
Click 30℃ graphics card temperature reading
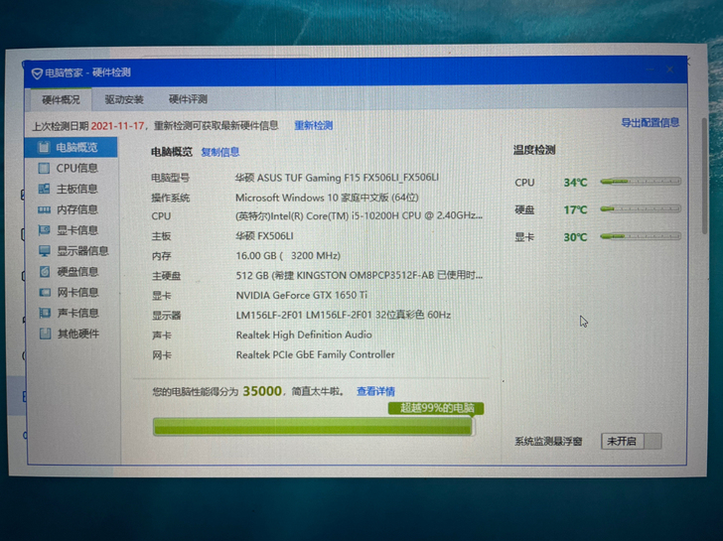pos(575,237)
